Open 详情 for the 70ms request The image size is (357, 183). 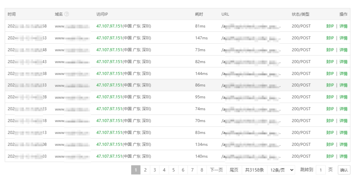pyautogui.click(x=343, y=121)
